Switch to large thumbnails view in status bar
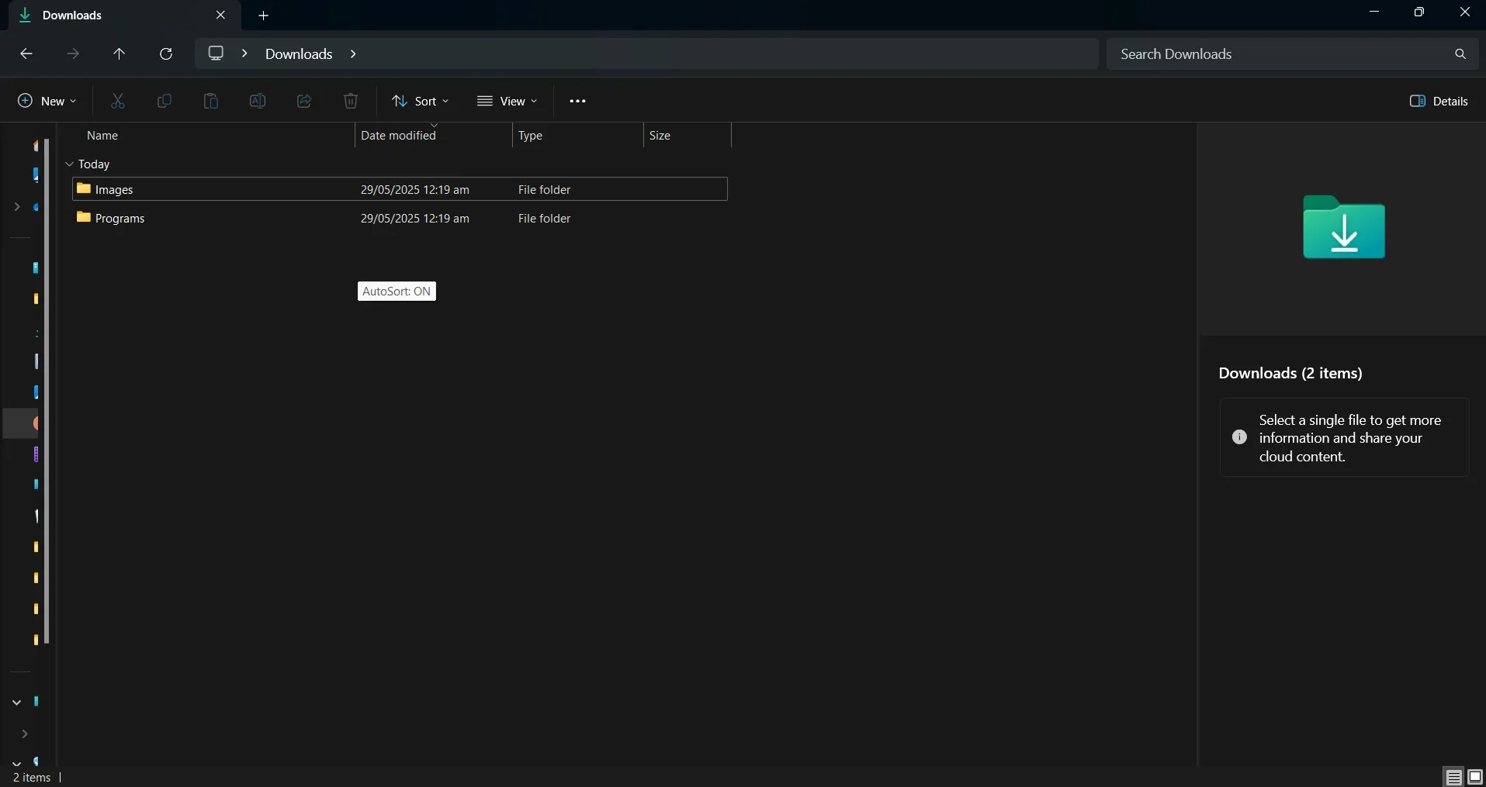Screen dimensions: 1486x787 [x=1475, y=776]
